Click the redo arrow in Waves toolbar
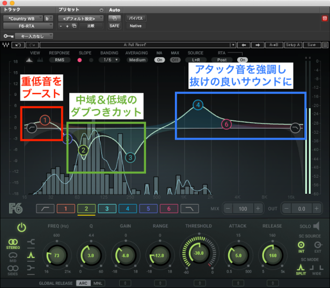Viewport: 330px width, 288px height. [32, 45]
